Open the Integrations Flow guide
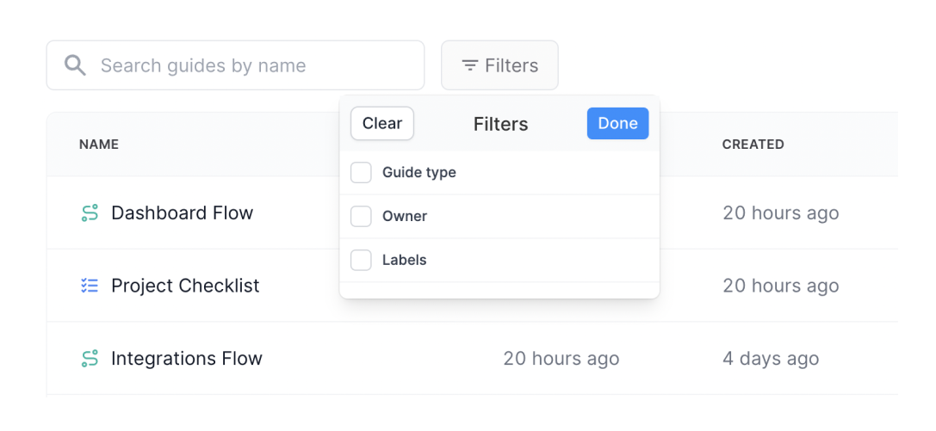The height and width of the screenshot is (431, 936). (186, 359)
